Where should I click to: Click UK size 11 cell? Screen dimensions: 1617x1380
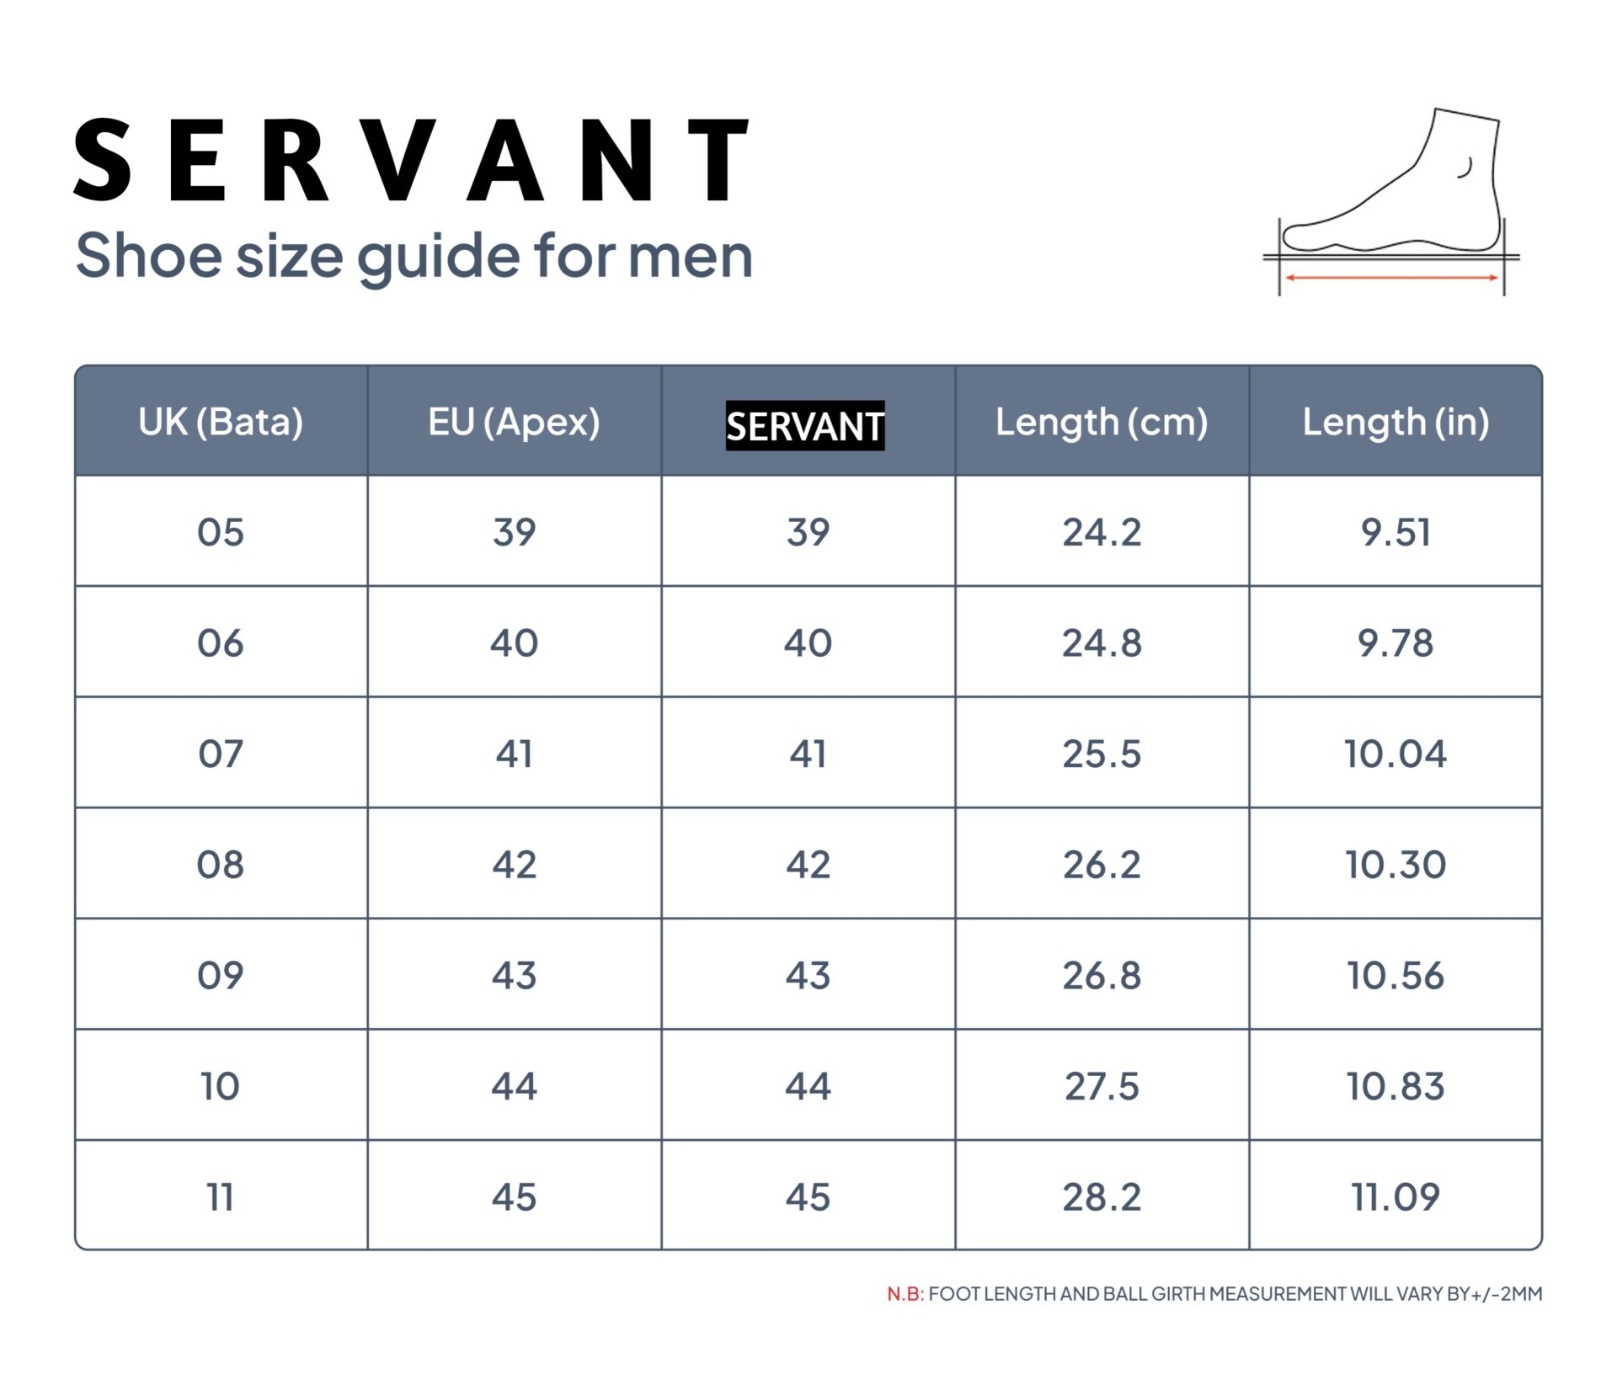(x=221, y=1196)
